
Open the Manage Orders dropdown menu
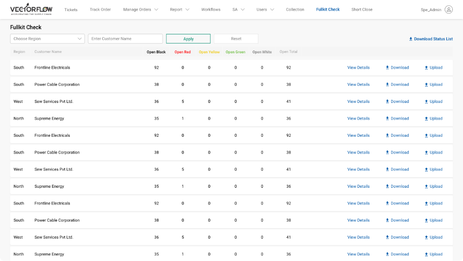pos(140,10)
